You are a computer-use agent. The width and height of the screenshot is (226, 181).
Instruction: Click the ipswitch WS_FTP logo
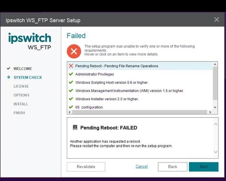click(x=30, y=41)
